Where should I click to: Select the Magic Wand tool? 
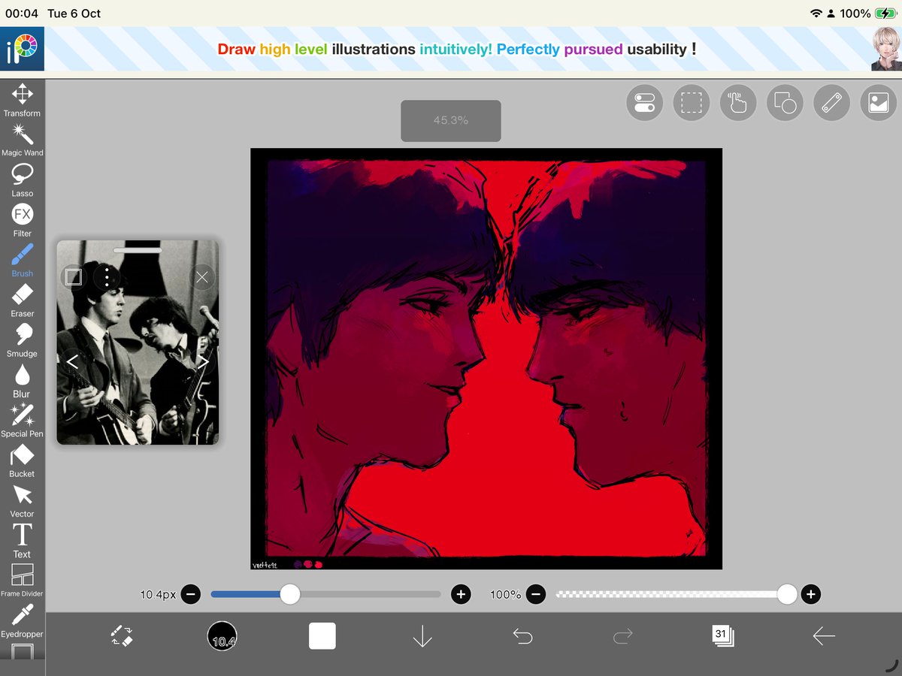(22, 140)
